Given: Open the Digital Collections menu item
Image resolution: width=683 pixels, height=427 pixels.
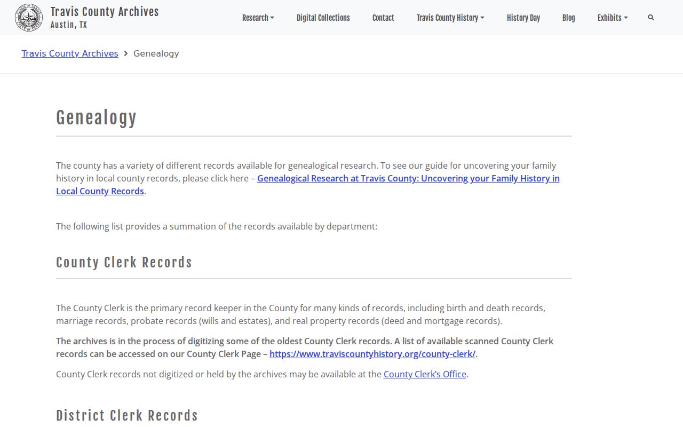Looking at the screenshot, I should [323, 18].
